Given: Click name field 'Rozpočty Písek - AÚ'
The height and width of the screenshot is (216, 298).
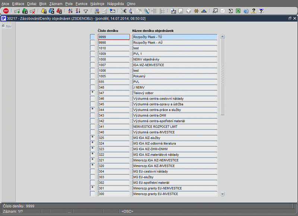Looking at the screenshot, I should (175, 42).
